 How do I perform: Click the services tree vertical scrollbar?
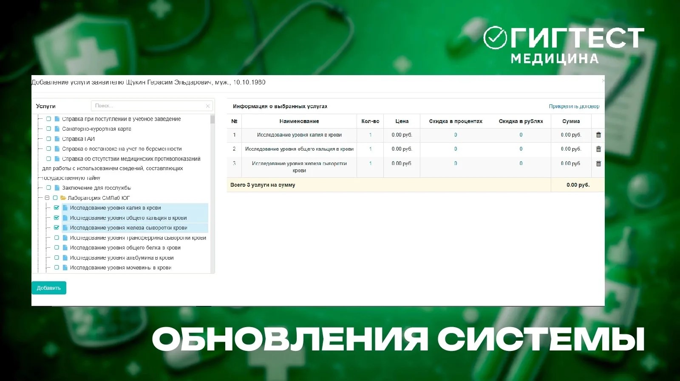[x=212, y=193]
